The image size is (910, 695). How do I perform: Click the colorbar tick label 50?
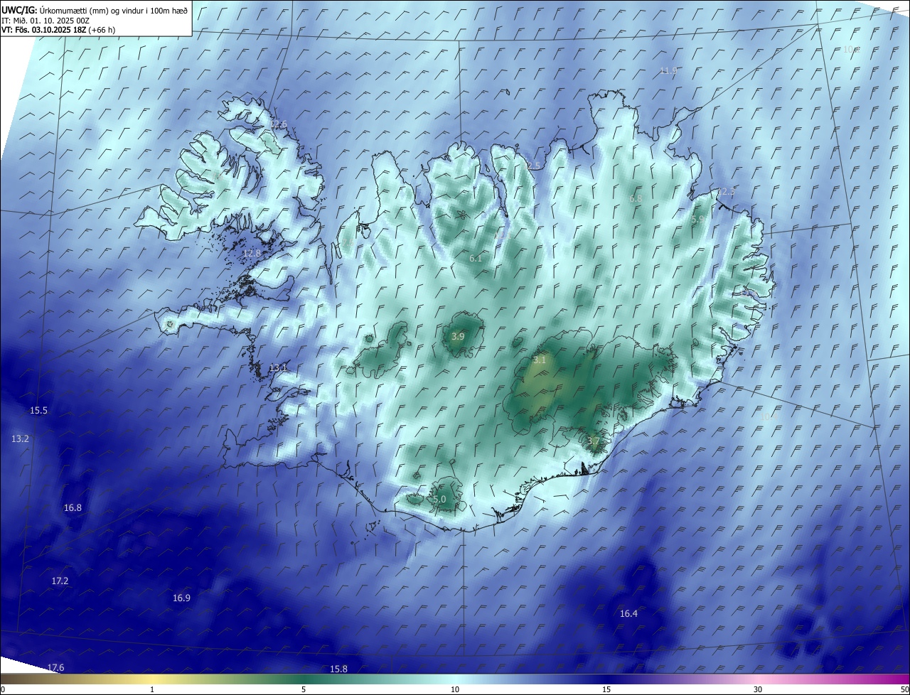[x=904, y=689]
